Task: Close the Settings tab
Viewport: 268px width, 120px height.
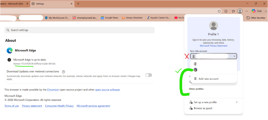Action: [x=71, y=4]
